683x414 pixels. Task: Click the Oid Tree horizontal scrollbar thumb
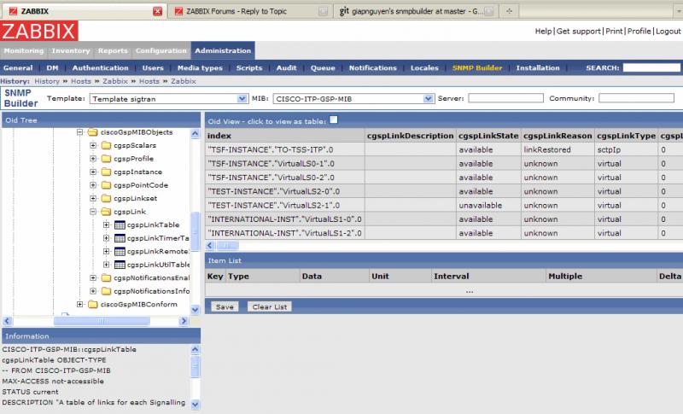point(102,321)
